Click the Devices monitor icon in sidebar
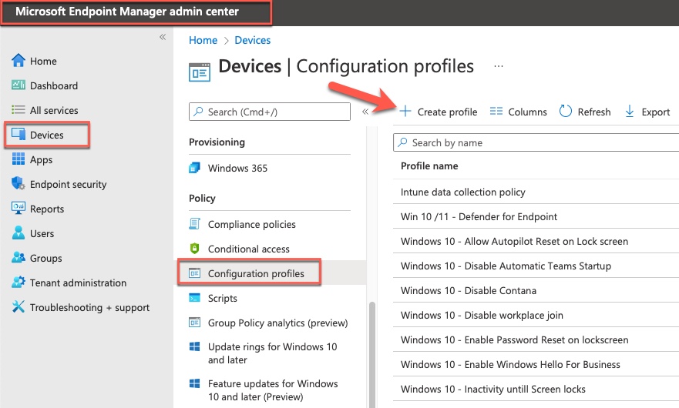 18,134
